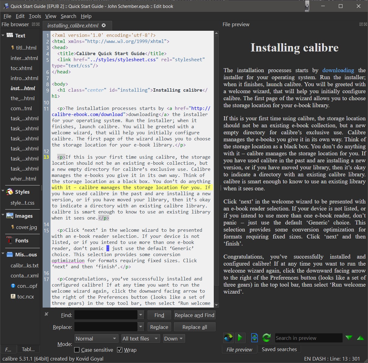Uncheck the Wrap checkbox
This screenshot has height=363, width=368.
120,350
